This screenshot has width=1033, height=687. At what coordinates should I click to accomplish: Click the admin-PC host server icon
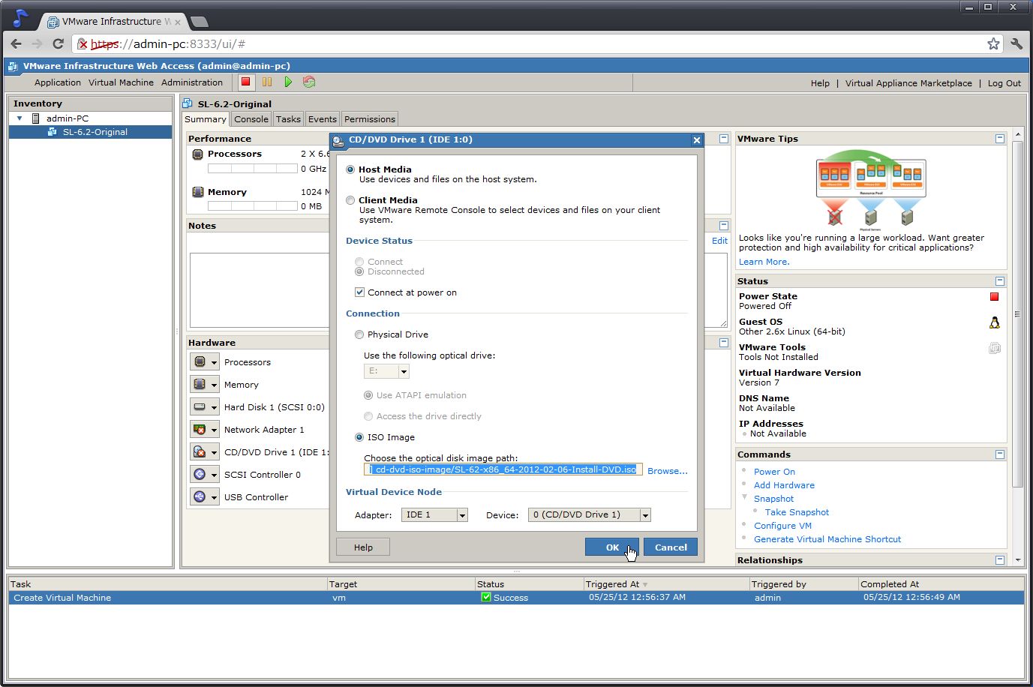coord(35,118)
